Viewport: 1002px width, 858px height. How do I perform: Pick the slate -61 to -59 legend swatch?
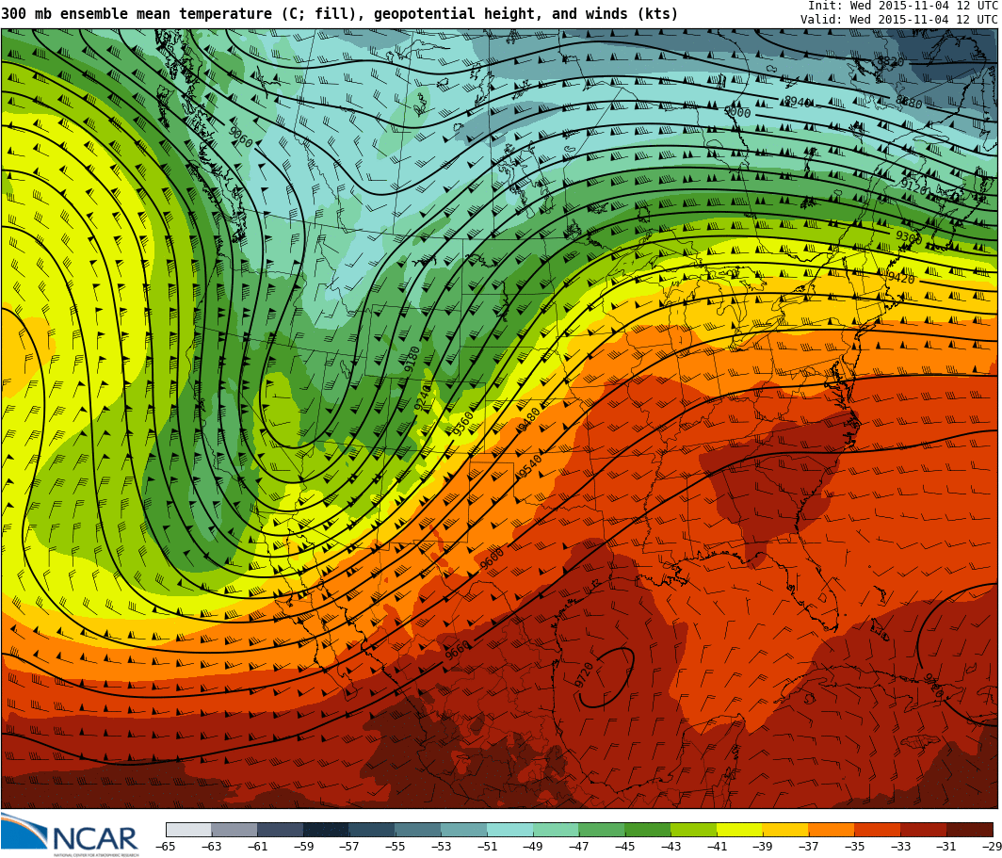pos(281,829)
